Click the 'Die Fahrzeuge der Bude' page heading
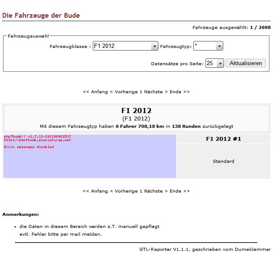Image resolution: width=275 pixels, height=253 pixels. pyautogui.click(x=41, y=16)
